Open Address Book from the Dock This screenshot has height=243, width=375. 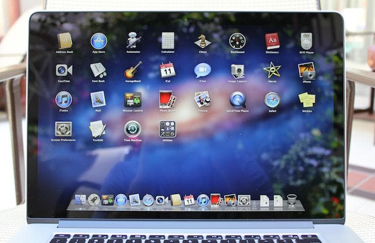tap(176, 200)
